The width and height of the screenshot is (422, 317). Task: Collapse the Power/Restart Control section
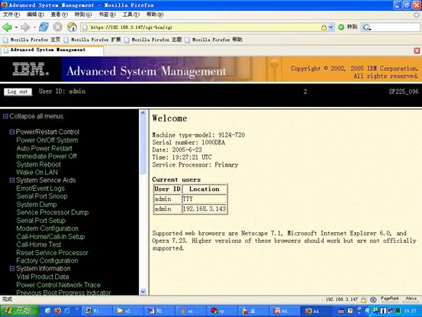[12, 132]
